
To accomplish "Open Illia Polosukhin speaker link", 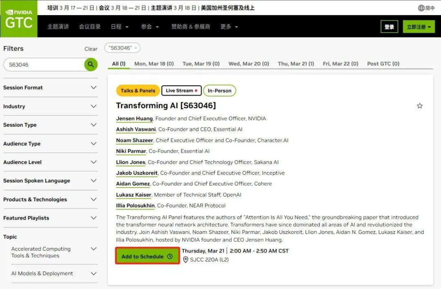I will (x=135, y=205).
